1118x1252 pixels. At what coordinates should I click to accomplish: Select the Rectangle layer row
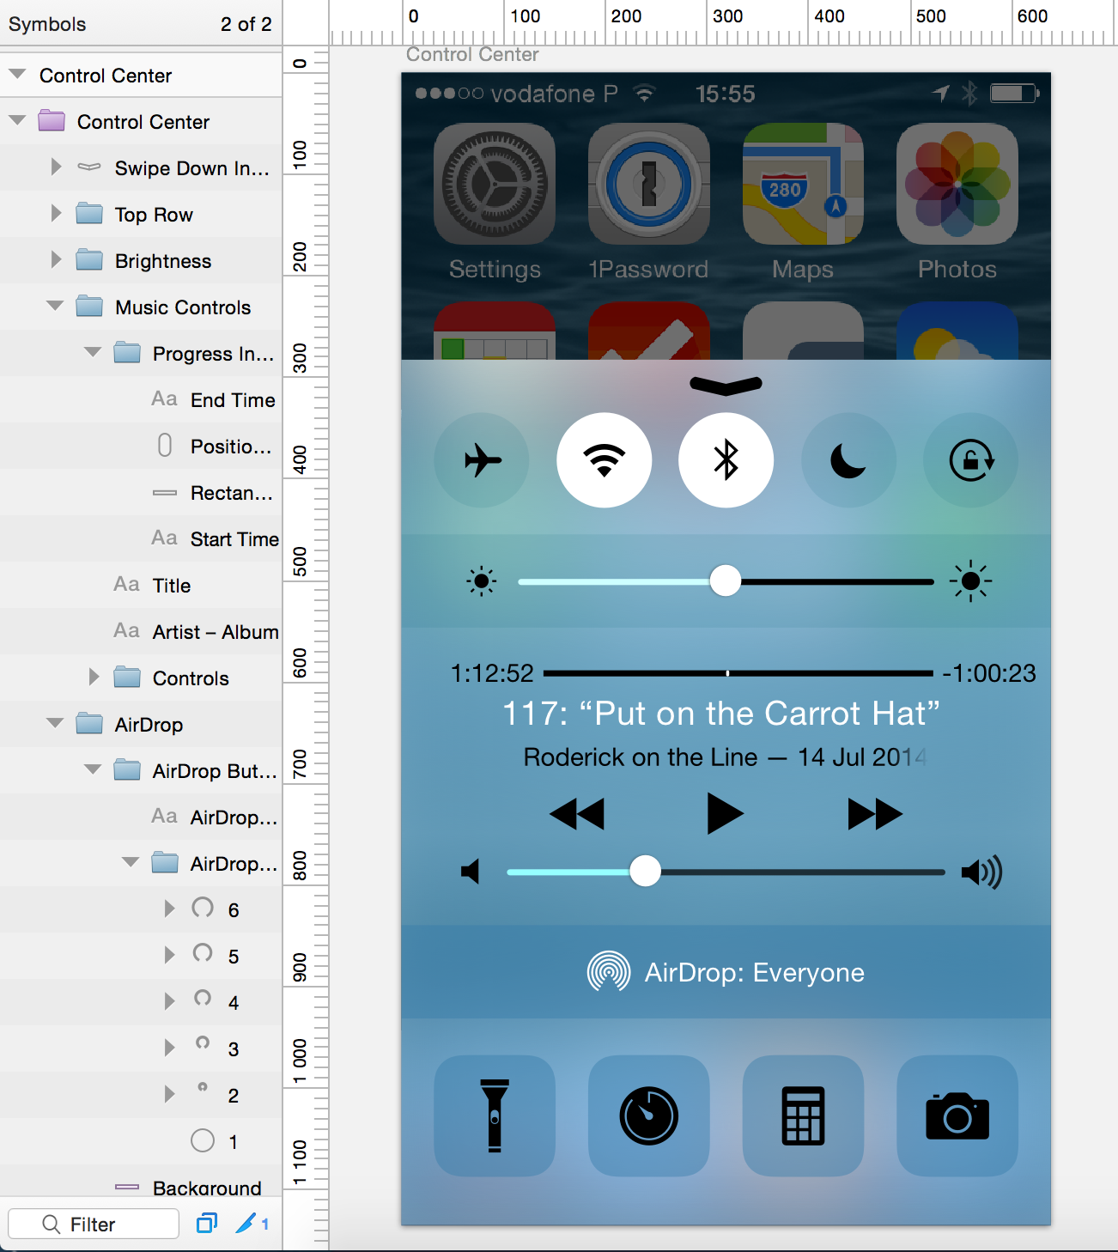pos(141,493)
